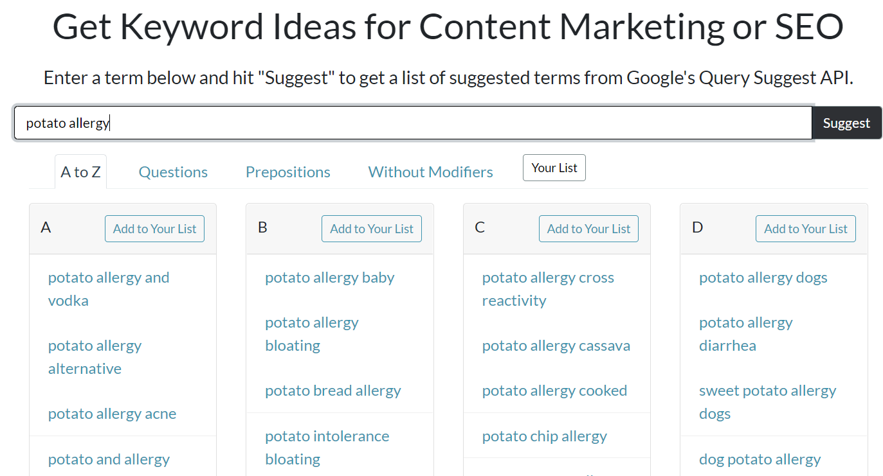Add column B to Your List
Image resolution: width=883 pixels, height=476 pixels.
(372, 229)
